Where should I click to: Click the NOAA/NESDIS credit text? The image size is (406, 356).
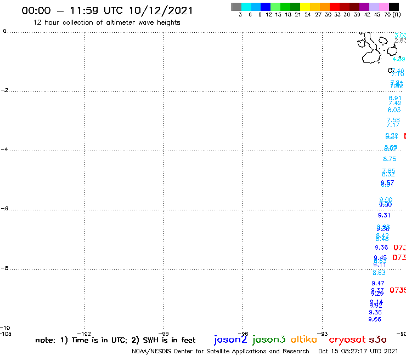(221, 352)
